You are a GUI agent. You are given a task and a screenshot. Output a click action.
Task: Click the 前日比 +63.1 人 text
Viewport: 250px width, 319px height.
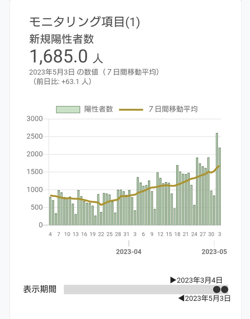[62, 82]
